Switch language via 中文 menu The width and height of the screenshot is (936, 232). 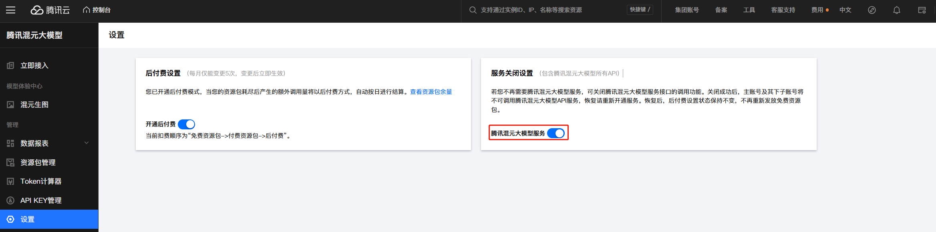(845, 10)
